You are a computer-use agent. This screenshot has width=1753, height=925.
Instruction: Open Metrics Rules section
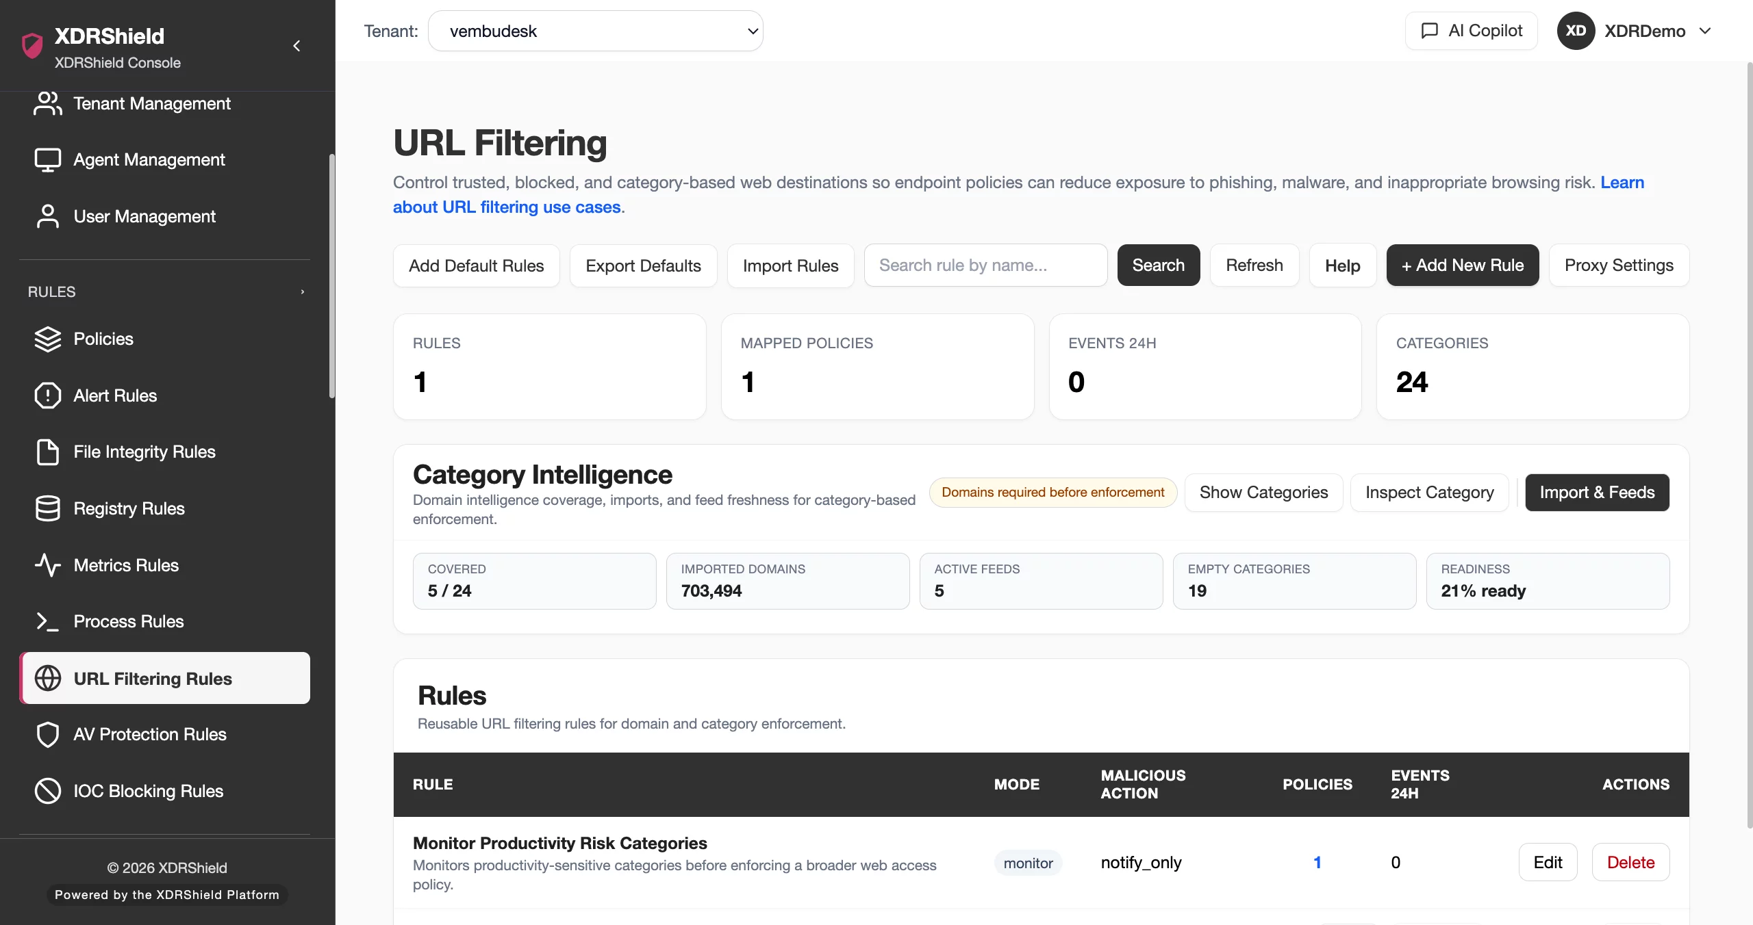(x=164, y=565)
